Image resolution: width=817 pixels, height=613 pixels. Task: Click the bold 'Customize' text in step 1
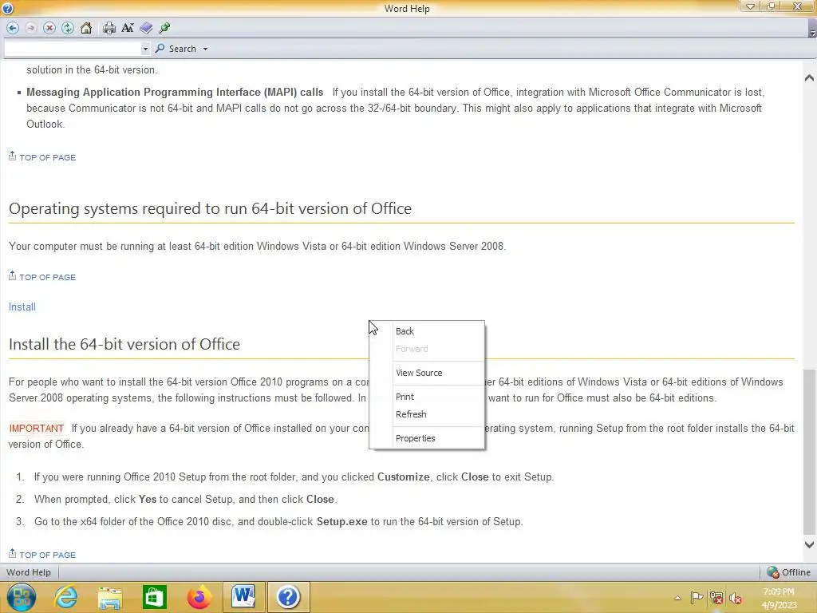point(403,477)
